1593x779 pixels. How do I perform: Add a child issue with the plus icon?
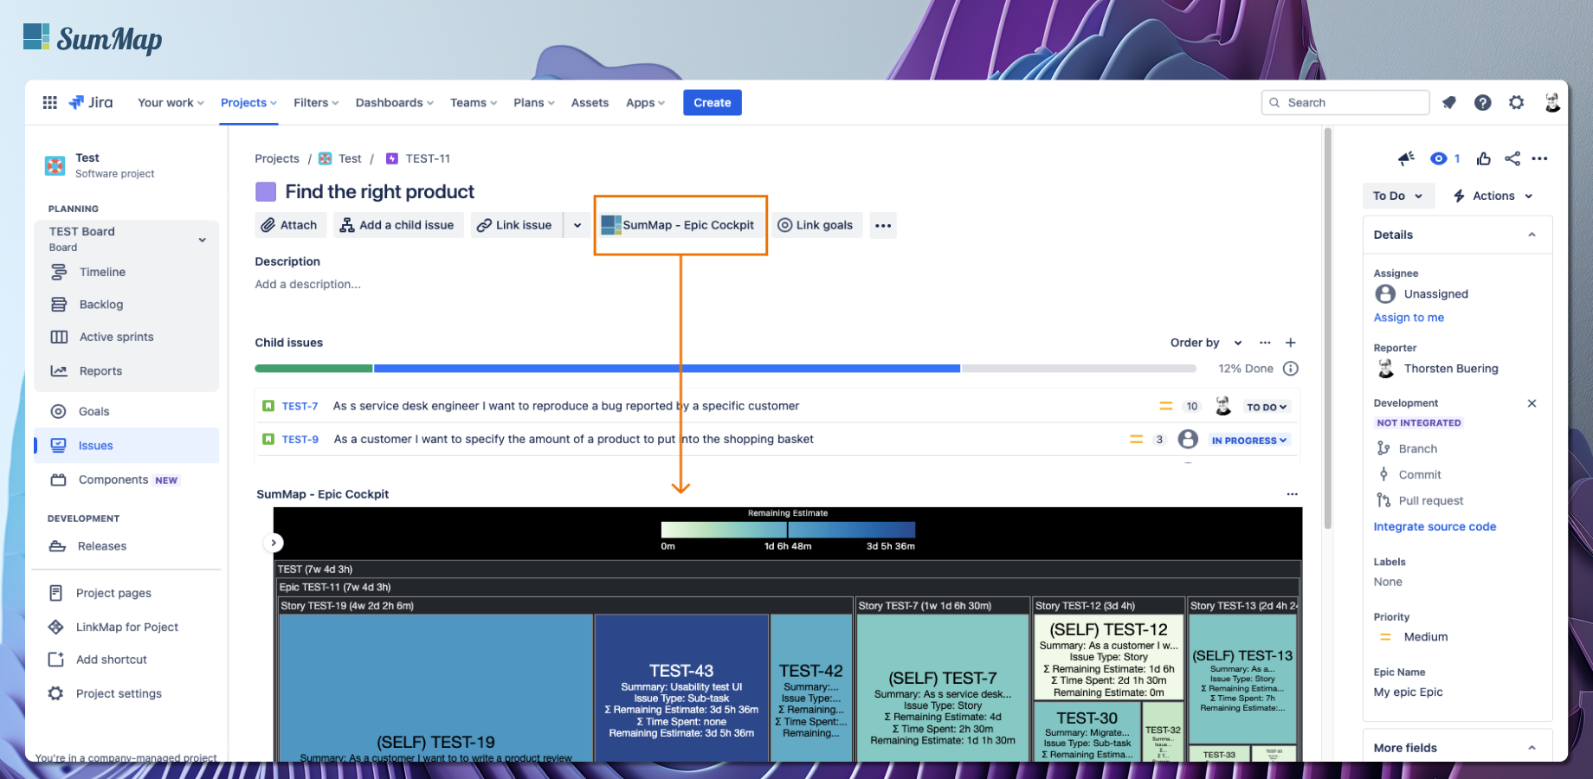coord(1290,343)
